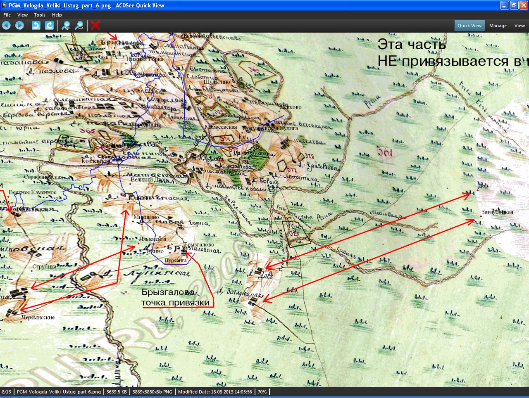Switch to View mode at top right
The width and height of the screenshot is (529, 398).
pyautogui.click(x=519, y=26)
